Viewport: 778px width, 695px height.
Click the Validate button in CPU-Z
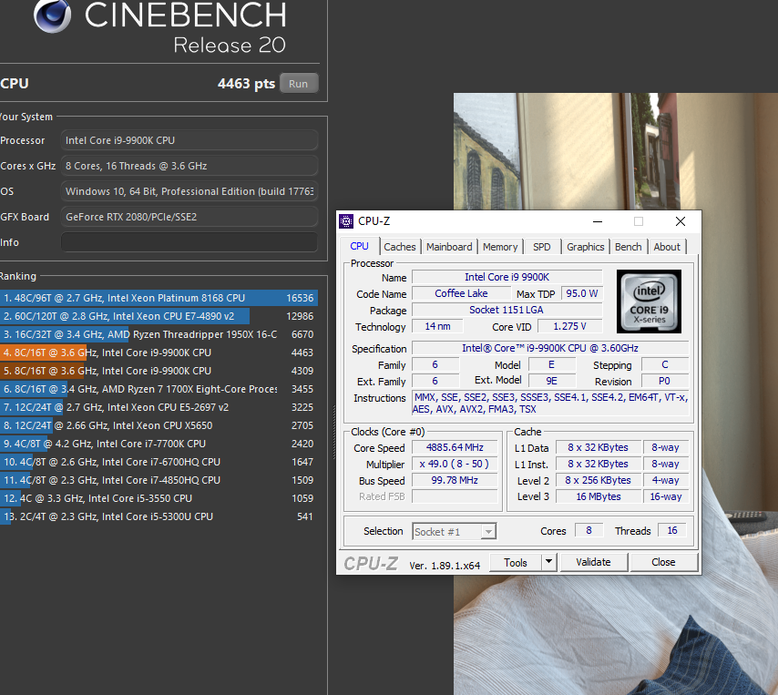593,562
